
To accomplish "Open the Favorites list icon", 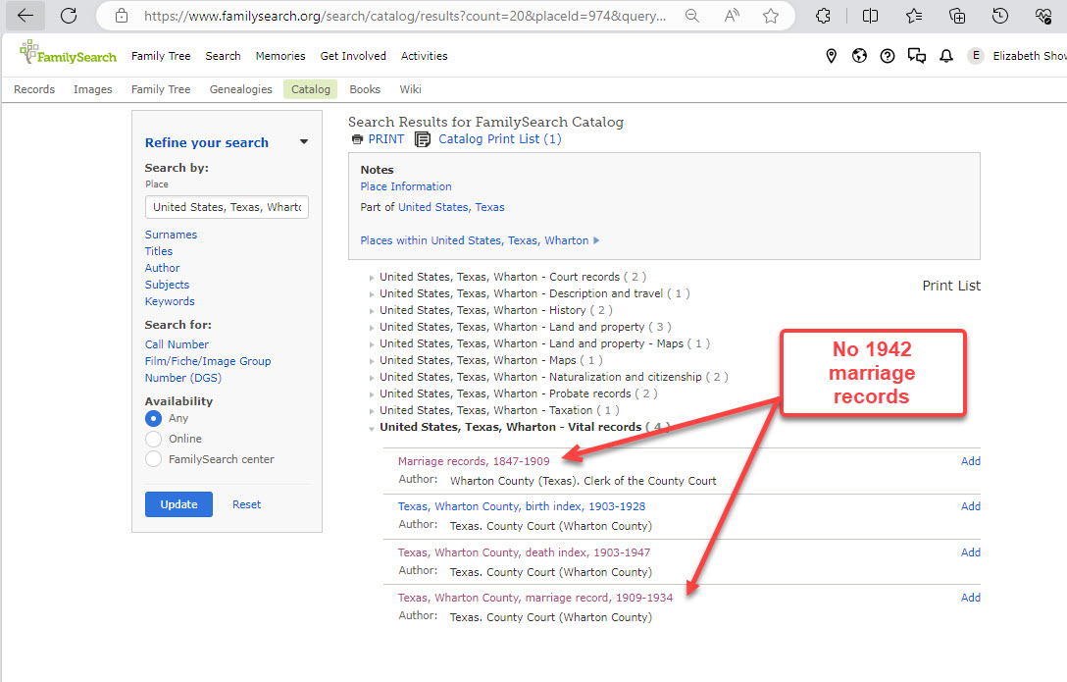I will click(914, 16).
